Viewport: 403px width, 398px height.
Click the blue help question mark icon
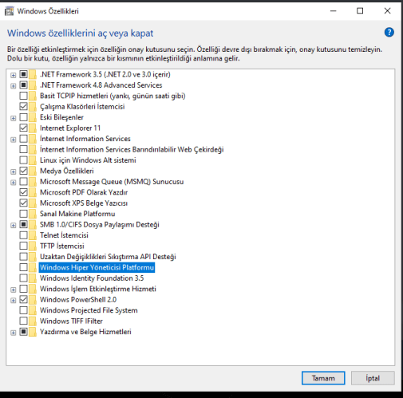[x=389, y=33]
